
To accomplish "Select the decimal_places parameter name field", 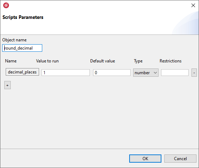I will (x=22, y=72).
